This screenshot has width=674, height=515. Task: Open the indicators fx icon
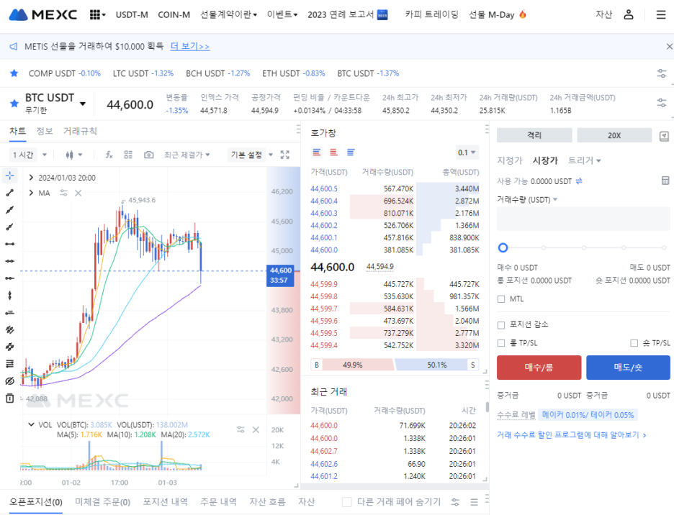point(109,155)
